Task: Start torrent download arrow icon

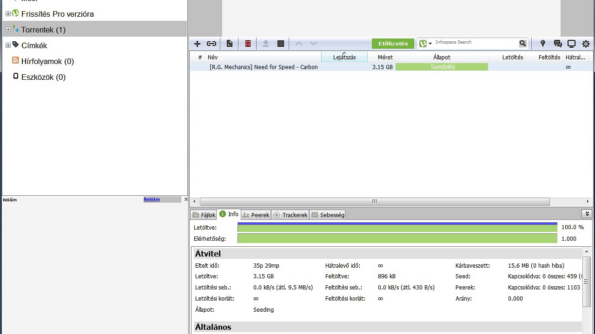Action: pyautogui.click(x=266, y=44)
